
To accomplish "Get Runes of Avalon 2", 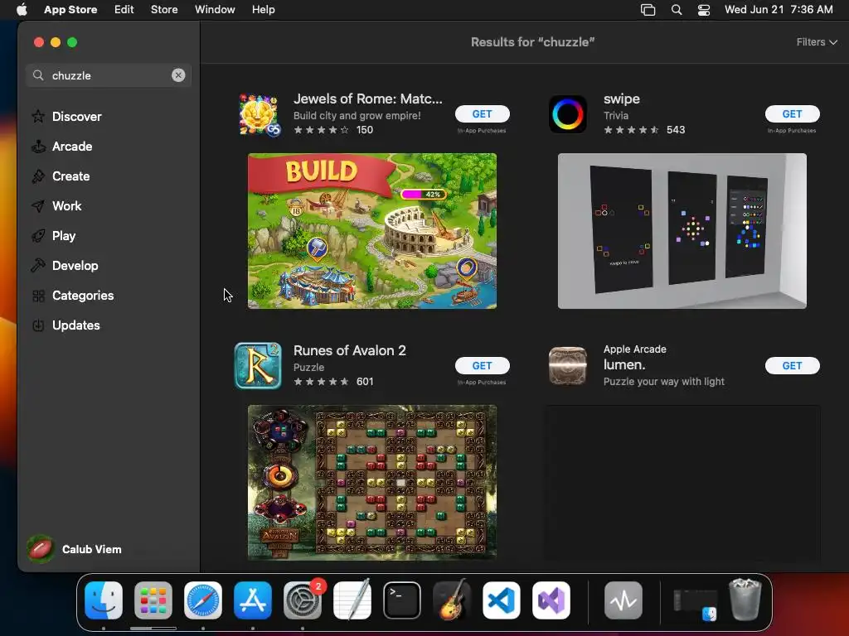I will (482, 365).
